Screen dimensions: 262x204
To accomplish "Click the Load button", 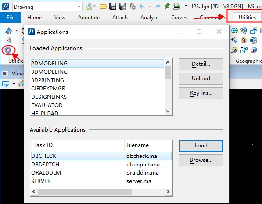I will [x=201, y=146].
